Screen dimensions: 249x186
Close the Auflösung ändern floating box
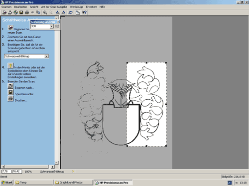tap(58, 22)
